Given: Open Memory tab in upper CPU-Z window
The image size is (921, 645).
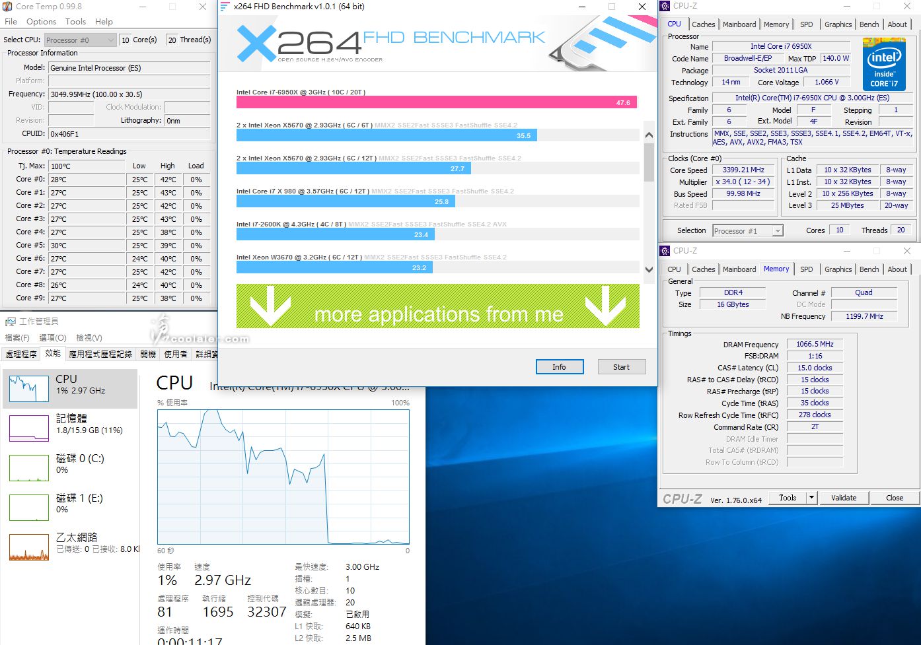Looking at the screenshot, I should (776, 24).
